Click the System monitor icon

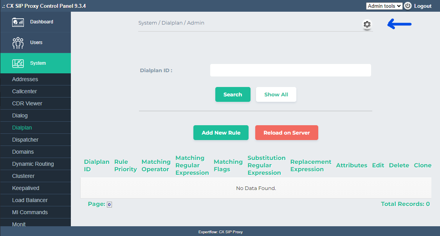[18, 63]
